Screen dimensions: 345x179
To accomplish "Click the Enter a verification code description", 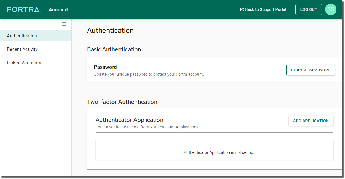I will [x=147, y=127].
